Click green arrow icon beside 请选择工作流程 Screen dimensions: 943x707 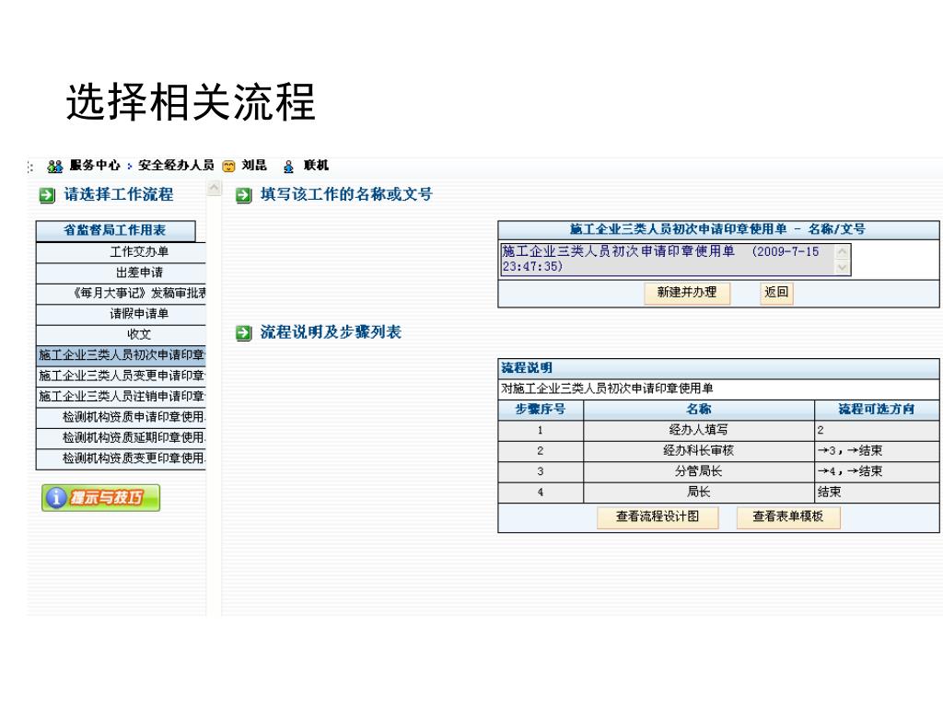(x=47, y=195)
